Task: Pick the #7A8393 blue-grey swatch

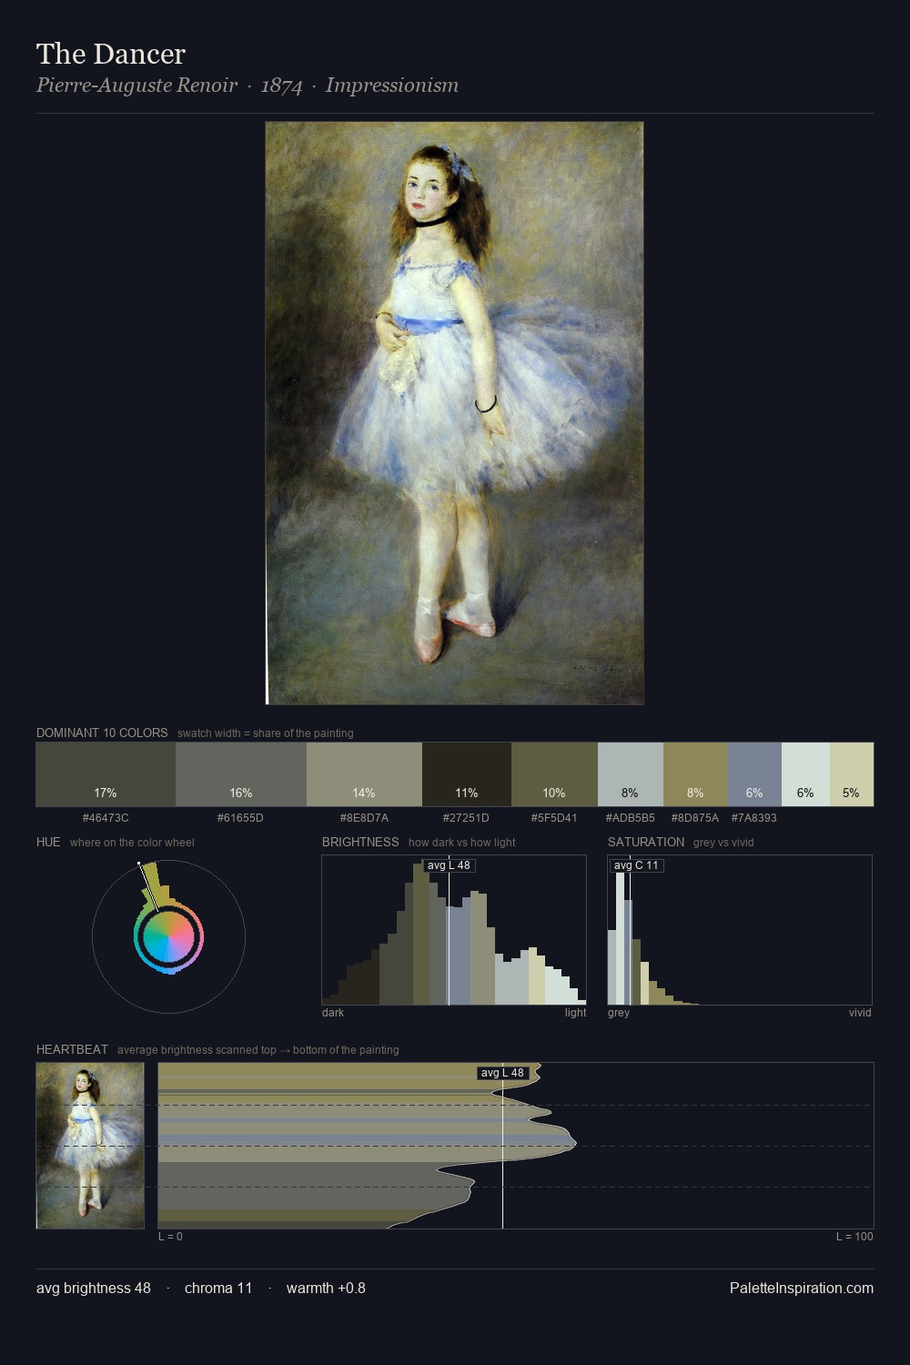Action: (x=754, y=774)
